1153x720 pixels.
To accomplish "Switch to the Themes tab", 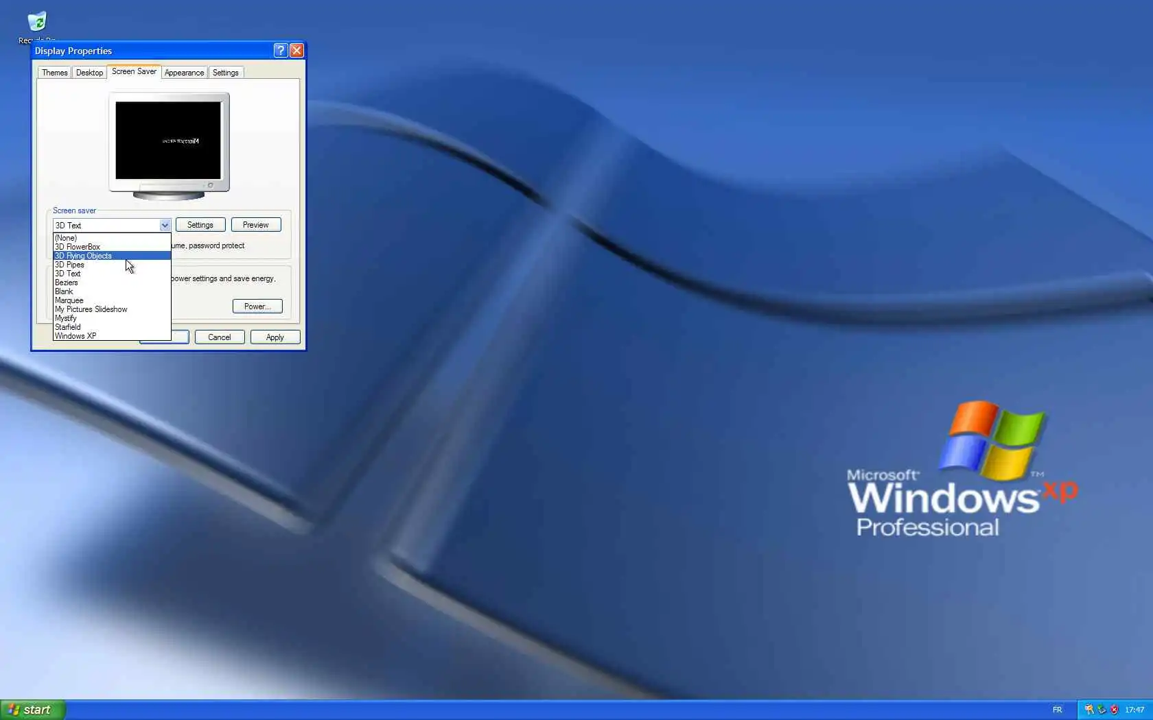I will pyautogui.click(x=55, y=73).
